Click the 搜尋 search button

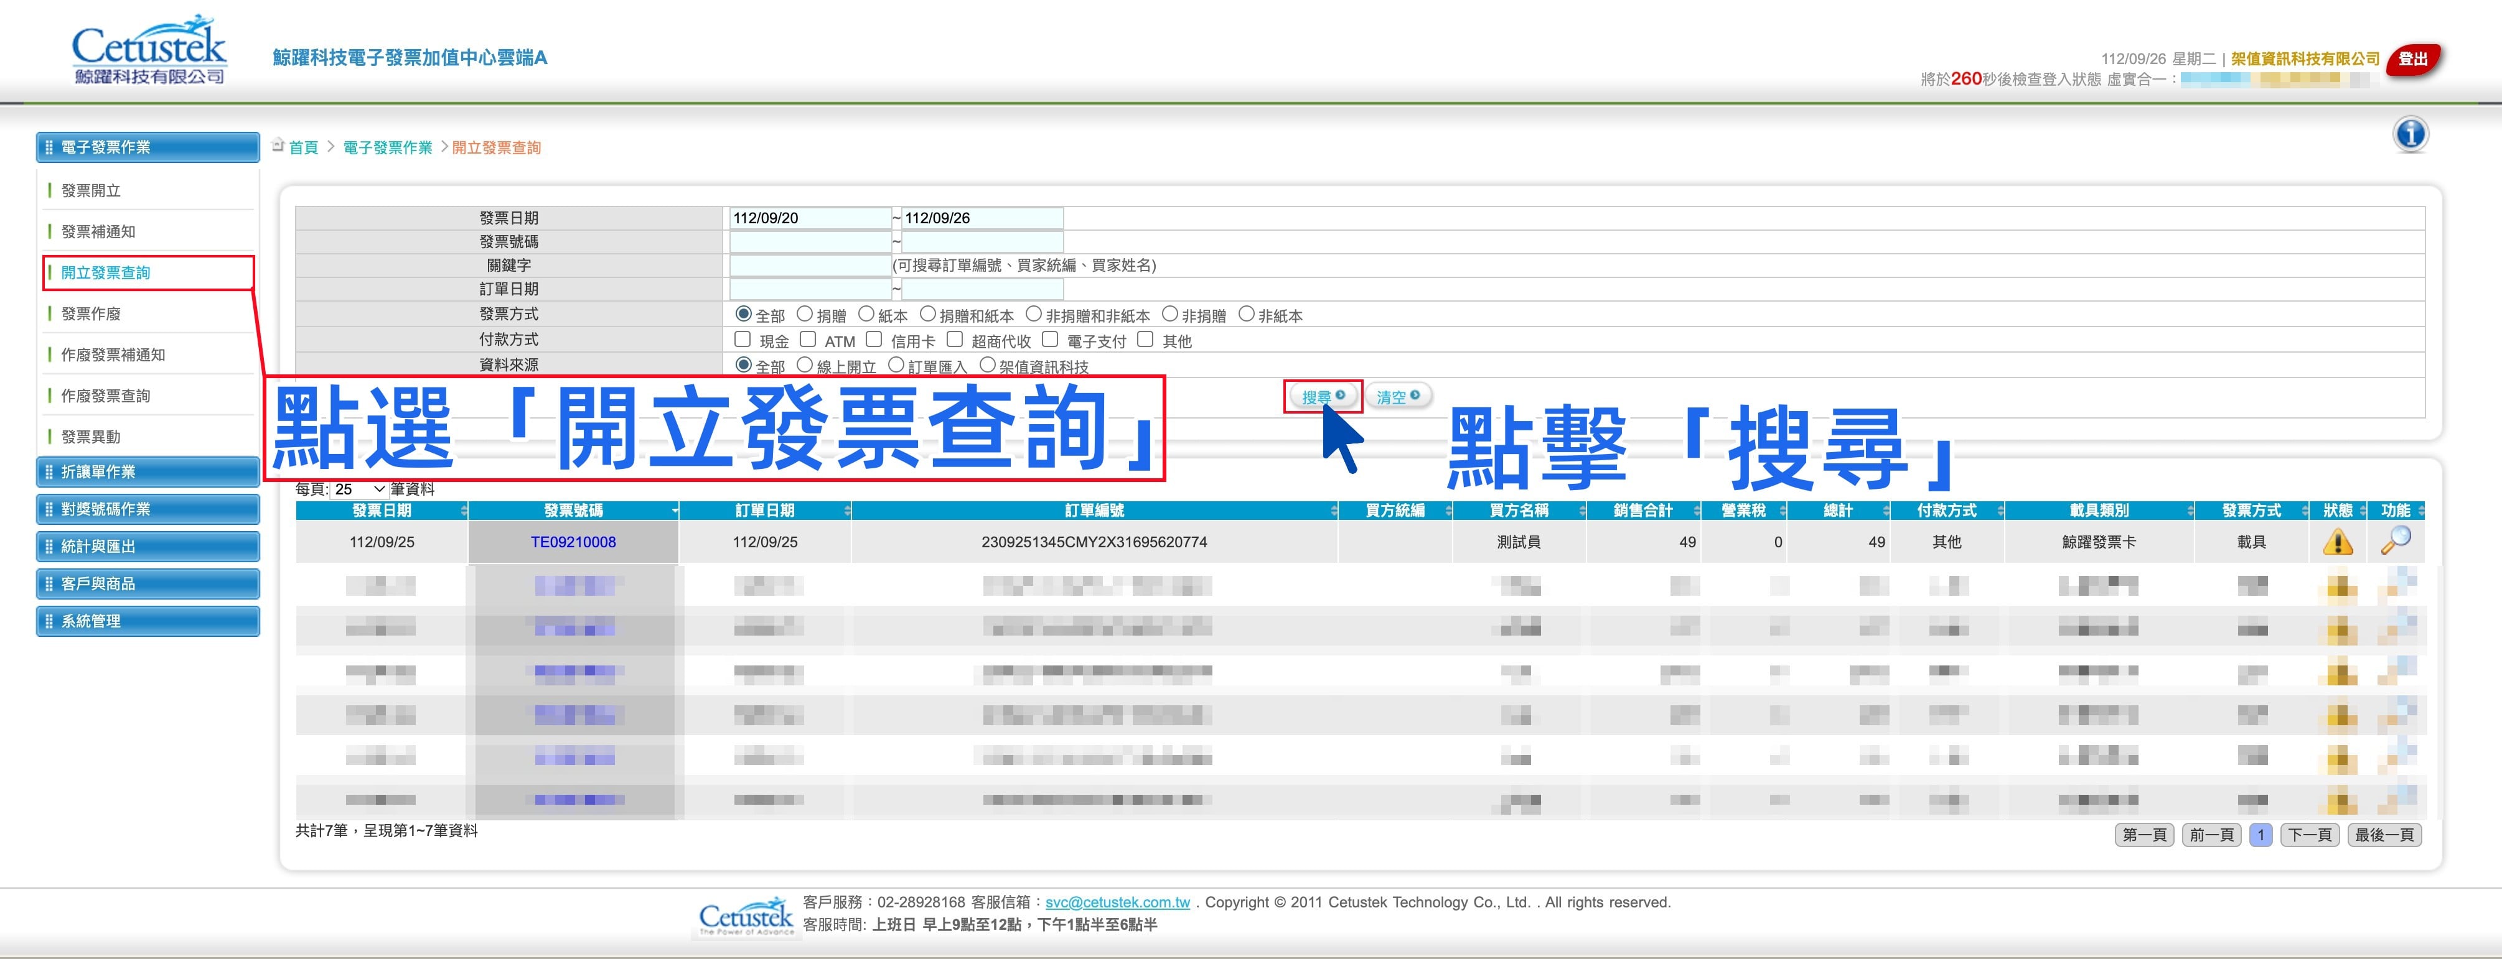pos(1323,396)
